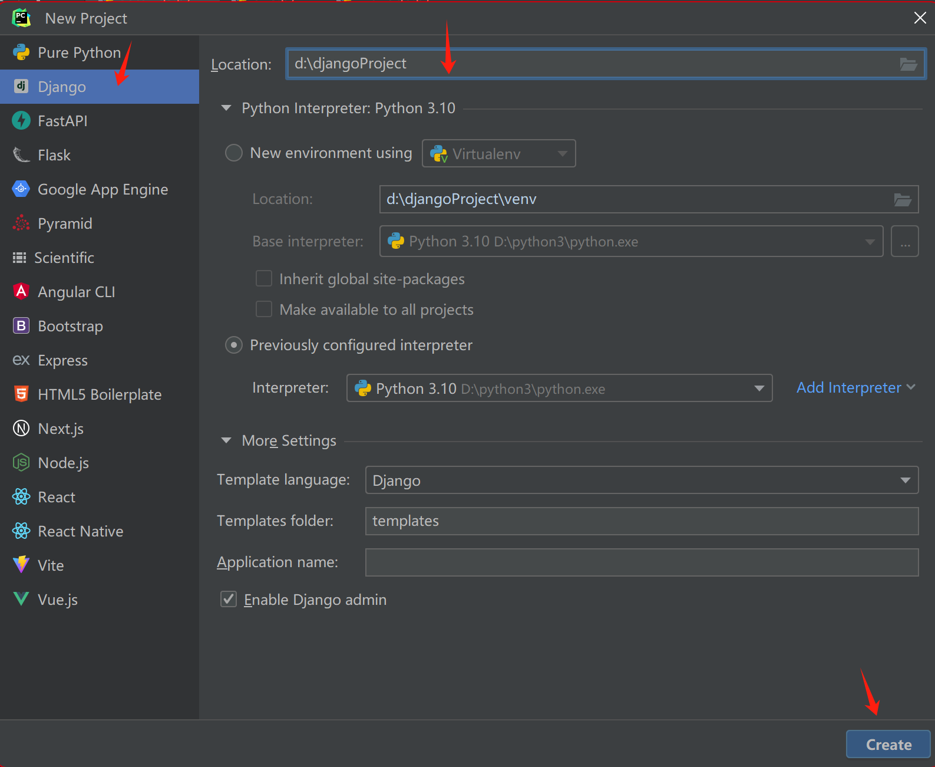This screenshot has width=935, height=767.
Task: Collapse the Python Interpreter section
Action: click(226, 108)
